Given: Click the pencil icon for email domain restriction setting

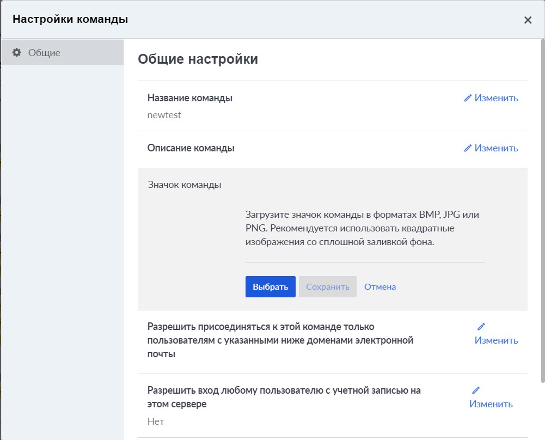Looking at the screenshot, I should pyautogui.click(x=481, y=326).
